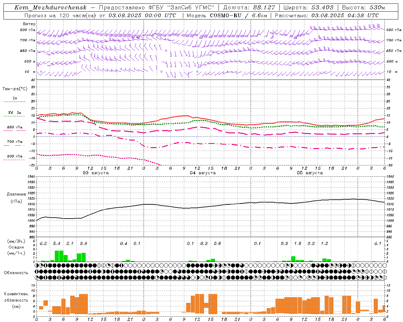Click the station name Kem_Mezhdurechensk in the header
The image size is (403, 322).
50,8
